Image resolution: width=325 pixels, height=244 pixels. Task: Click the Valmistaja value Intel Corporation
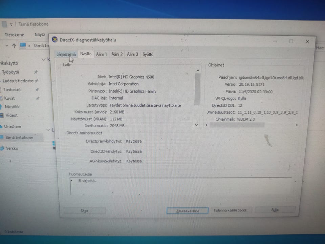pos(124,84)
